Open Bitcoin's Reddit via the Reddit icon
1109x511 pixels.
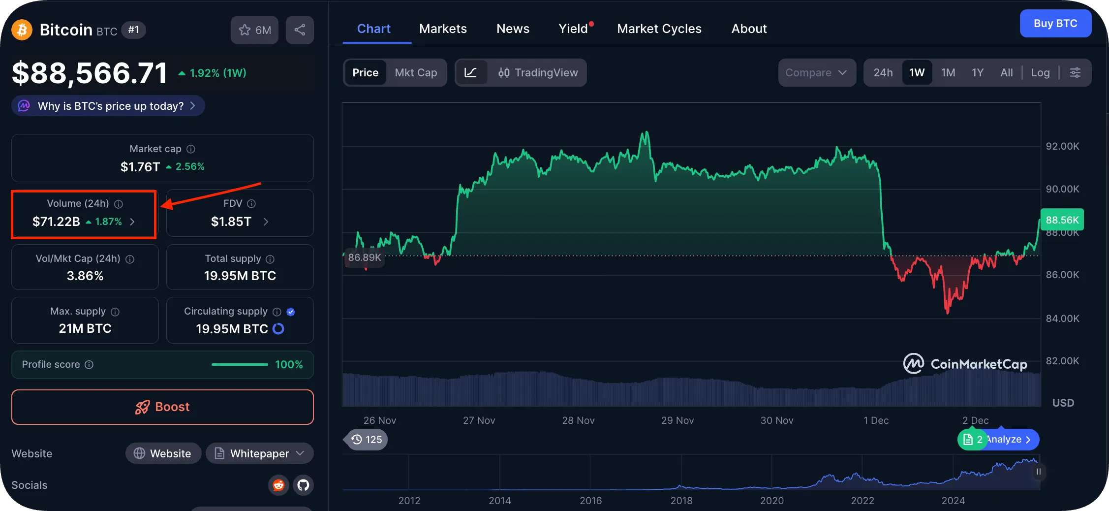[278, 485]
